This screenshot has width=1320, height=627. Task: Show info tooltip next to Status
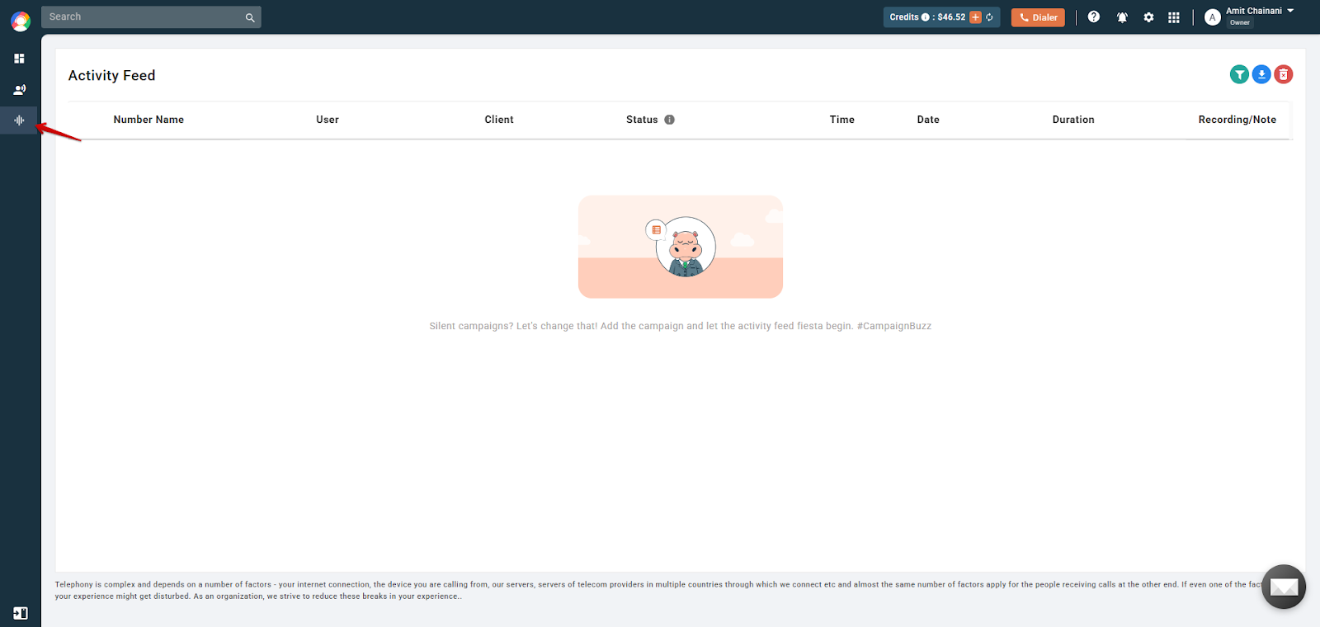pyautogui.click(x=670, y=120)
